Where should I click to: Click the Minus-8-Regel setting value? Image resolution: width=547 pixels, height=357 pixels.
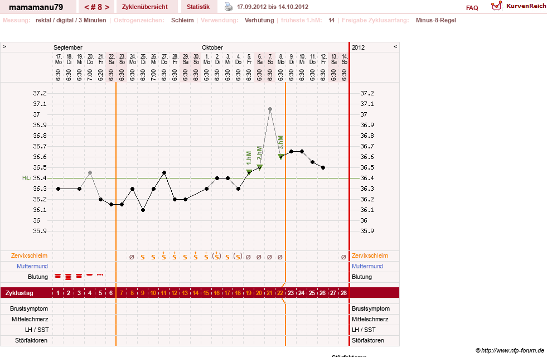pyautogui.click(x=435, y=20)
